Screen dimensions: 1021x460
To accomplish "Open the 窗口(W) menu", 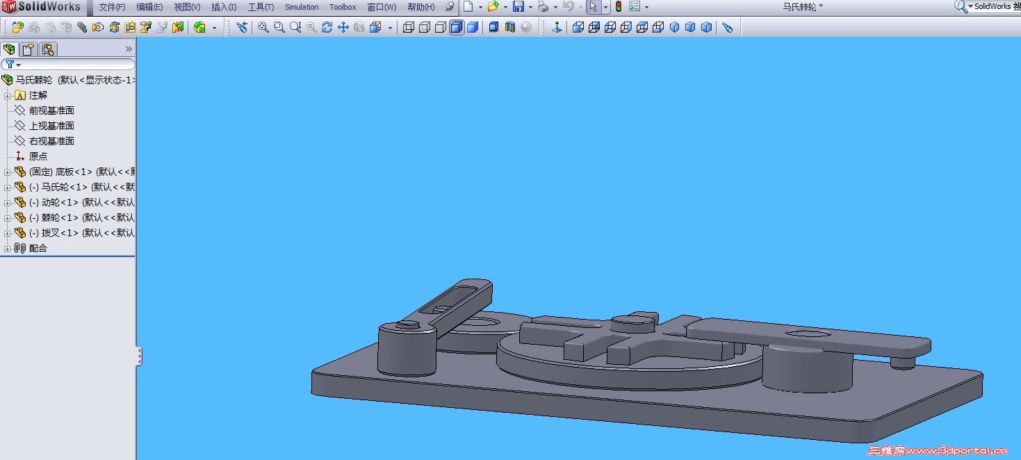I will [382, 7].
